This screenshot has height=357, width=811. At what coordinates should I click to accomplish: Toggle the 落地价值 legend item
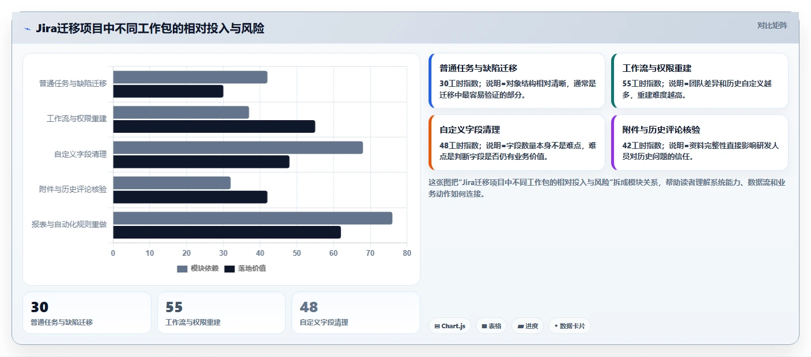click(x=245, y=268)
